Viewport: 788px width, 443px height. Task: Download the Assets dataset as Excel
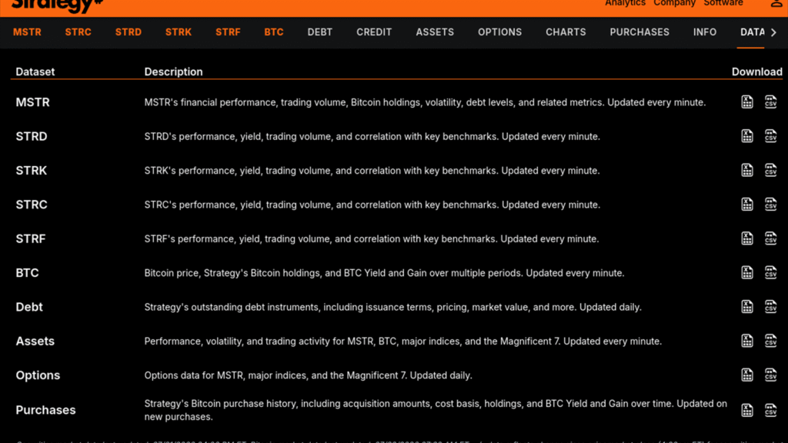(746, 341)
